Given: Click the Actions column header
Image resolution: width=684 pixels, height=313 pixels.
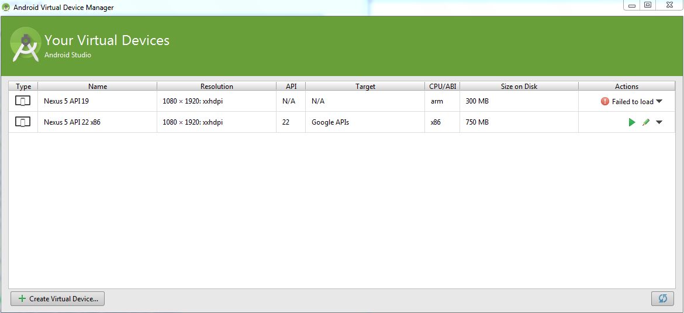Looking at the screenshot, I should pyautogui.click(x=627, y=87).
